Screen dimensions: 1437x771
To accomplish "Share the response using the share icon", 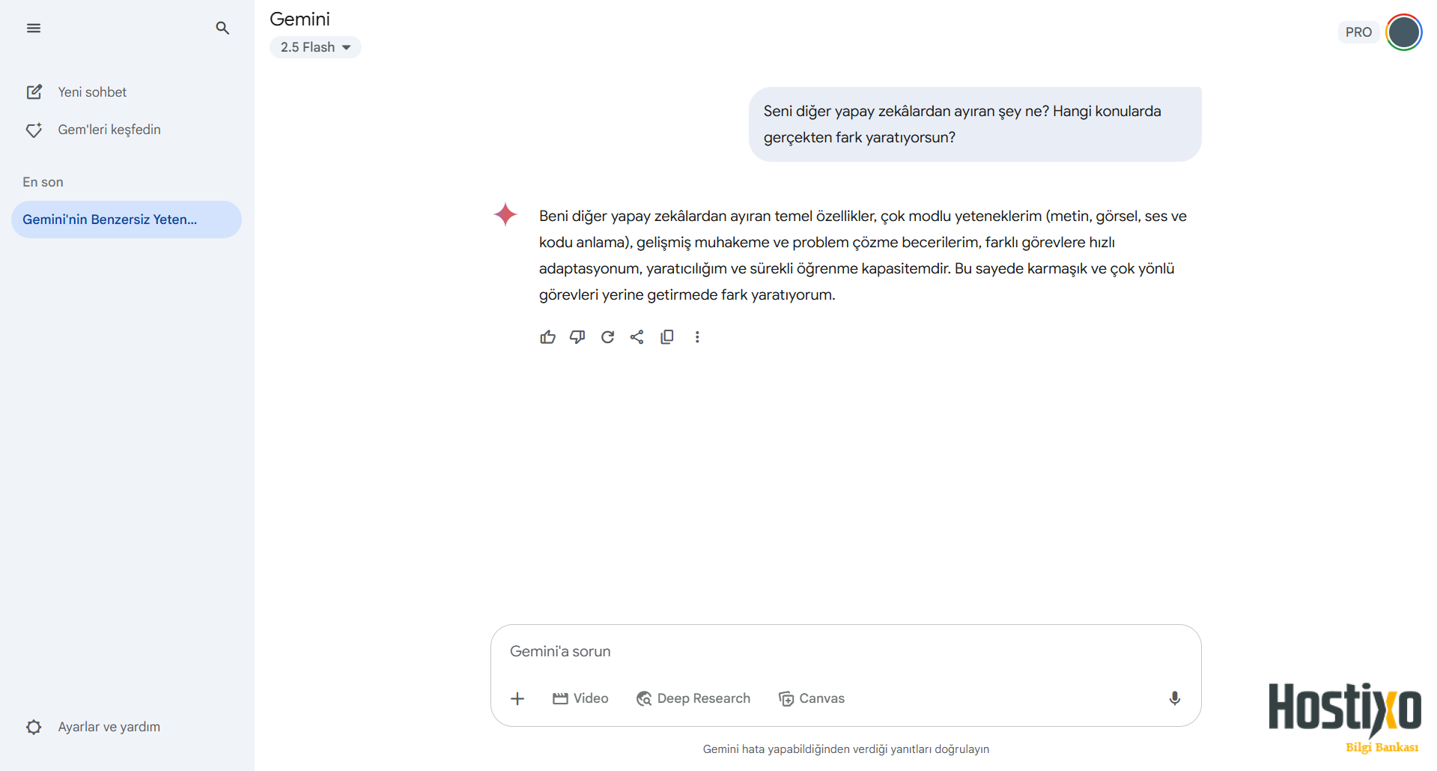I will coord(637,337).
